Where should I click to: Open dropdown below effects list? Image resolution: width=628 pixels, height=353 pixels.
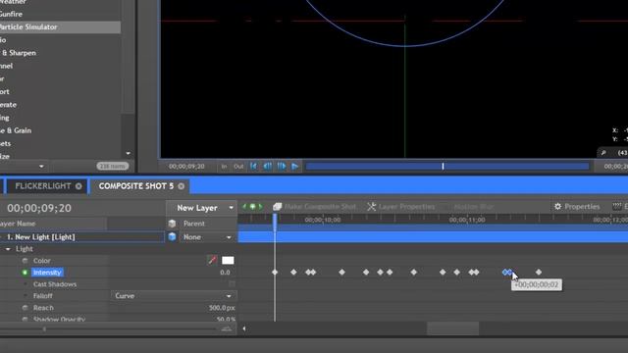coord(41,166)
